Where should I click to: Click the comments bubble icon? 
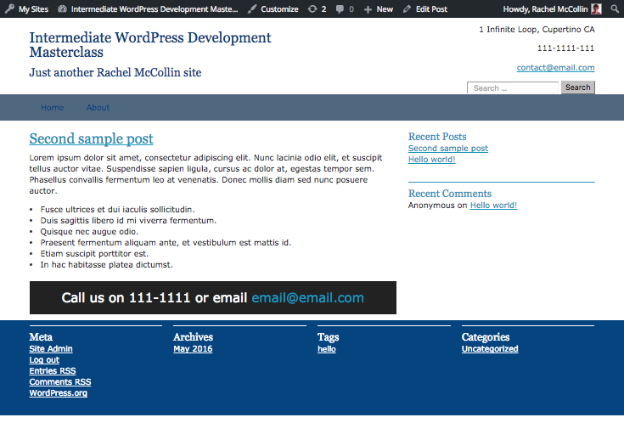click(340, 9)
